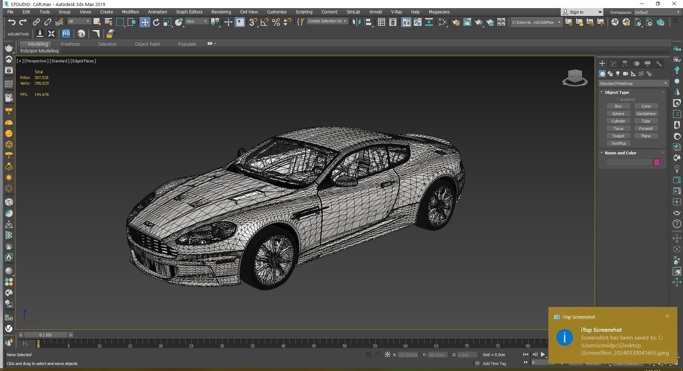Open Render Setup teapot gear icon
This screenshot has width=683, height=371.
point(456,22)
